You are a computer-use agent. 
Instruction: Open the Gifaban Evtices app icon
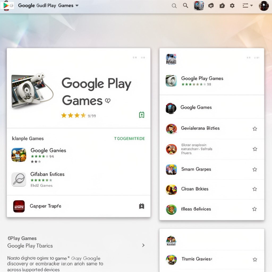coord(19,179)
